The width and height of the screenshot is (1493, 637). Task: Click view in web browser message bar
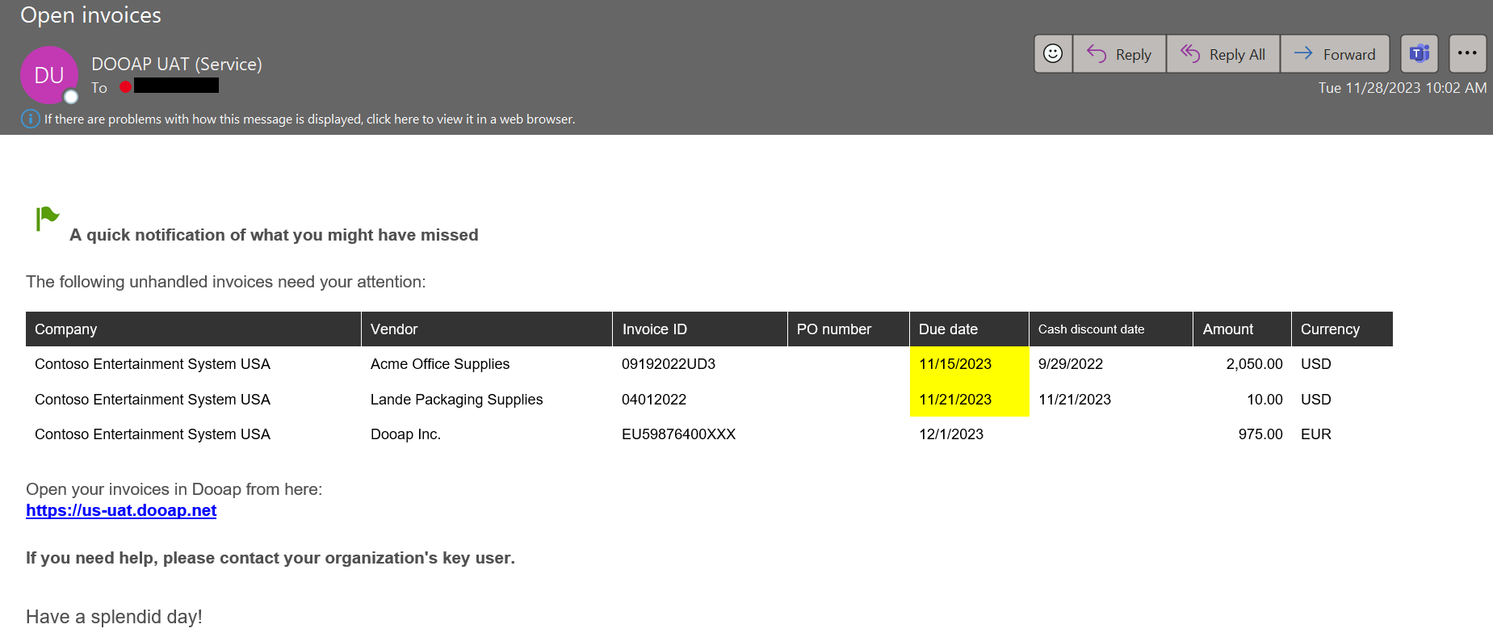(309, 119)
